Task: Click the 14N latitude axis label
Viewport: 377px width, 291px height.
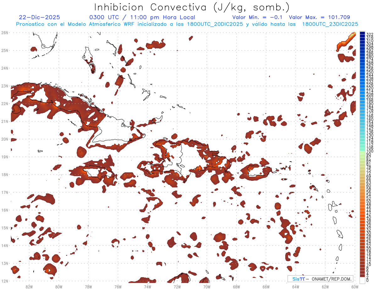Action: 4,245
